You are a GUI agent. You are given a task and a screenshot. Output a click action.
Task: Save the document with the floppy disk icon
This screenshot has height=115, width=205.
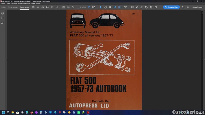tap(33, 7)
